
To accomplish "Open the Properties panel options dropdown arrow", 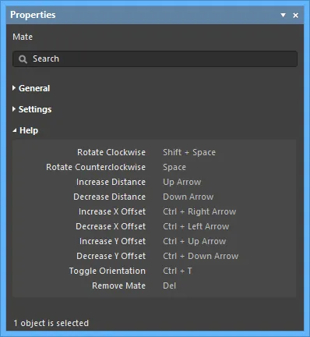I will click(283, 15).
